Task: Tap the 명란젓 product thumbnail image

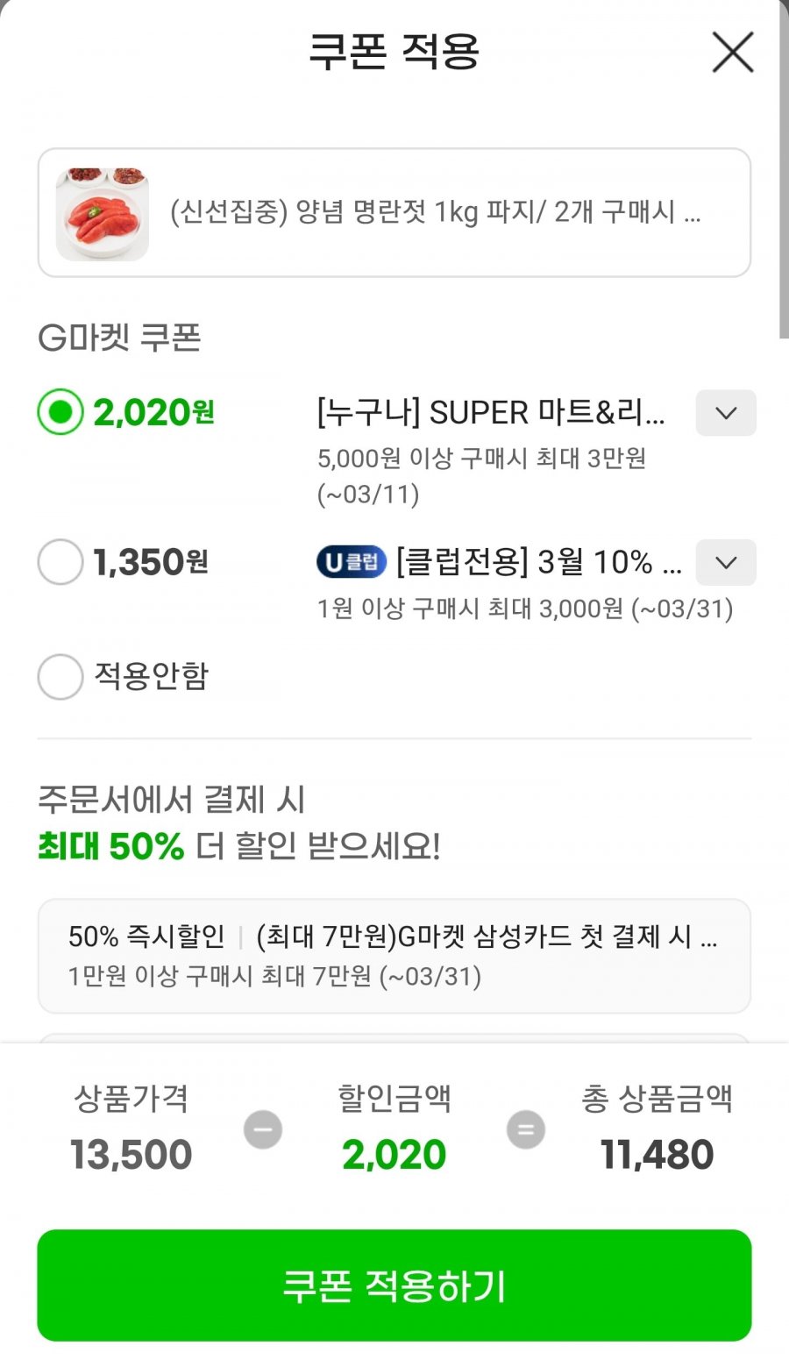Action: 103,214
